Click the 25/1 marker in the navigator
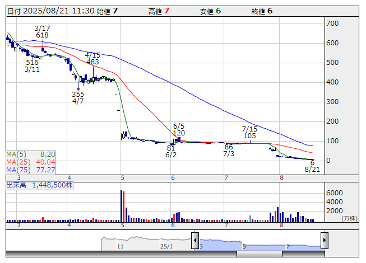This screenshot has width=366, height=263. point(166,246)
